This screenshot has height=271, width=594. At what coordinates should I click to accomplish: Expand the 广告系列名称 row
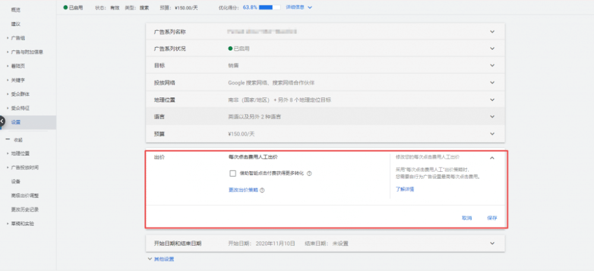pos(492,32)
